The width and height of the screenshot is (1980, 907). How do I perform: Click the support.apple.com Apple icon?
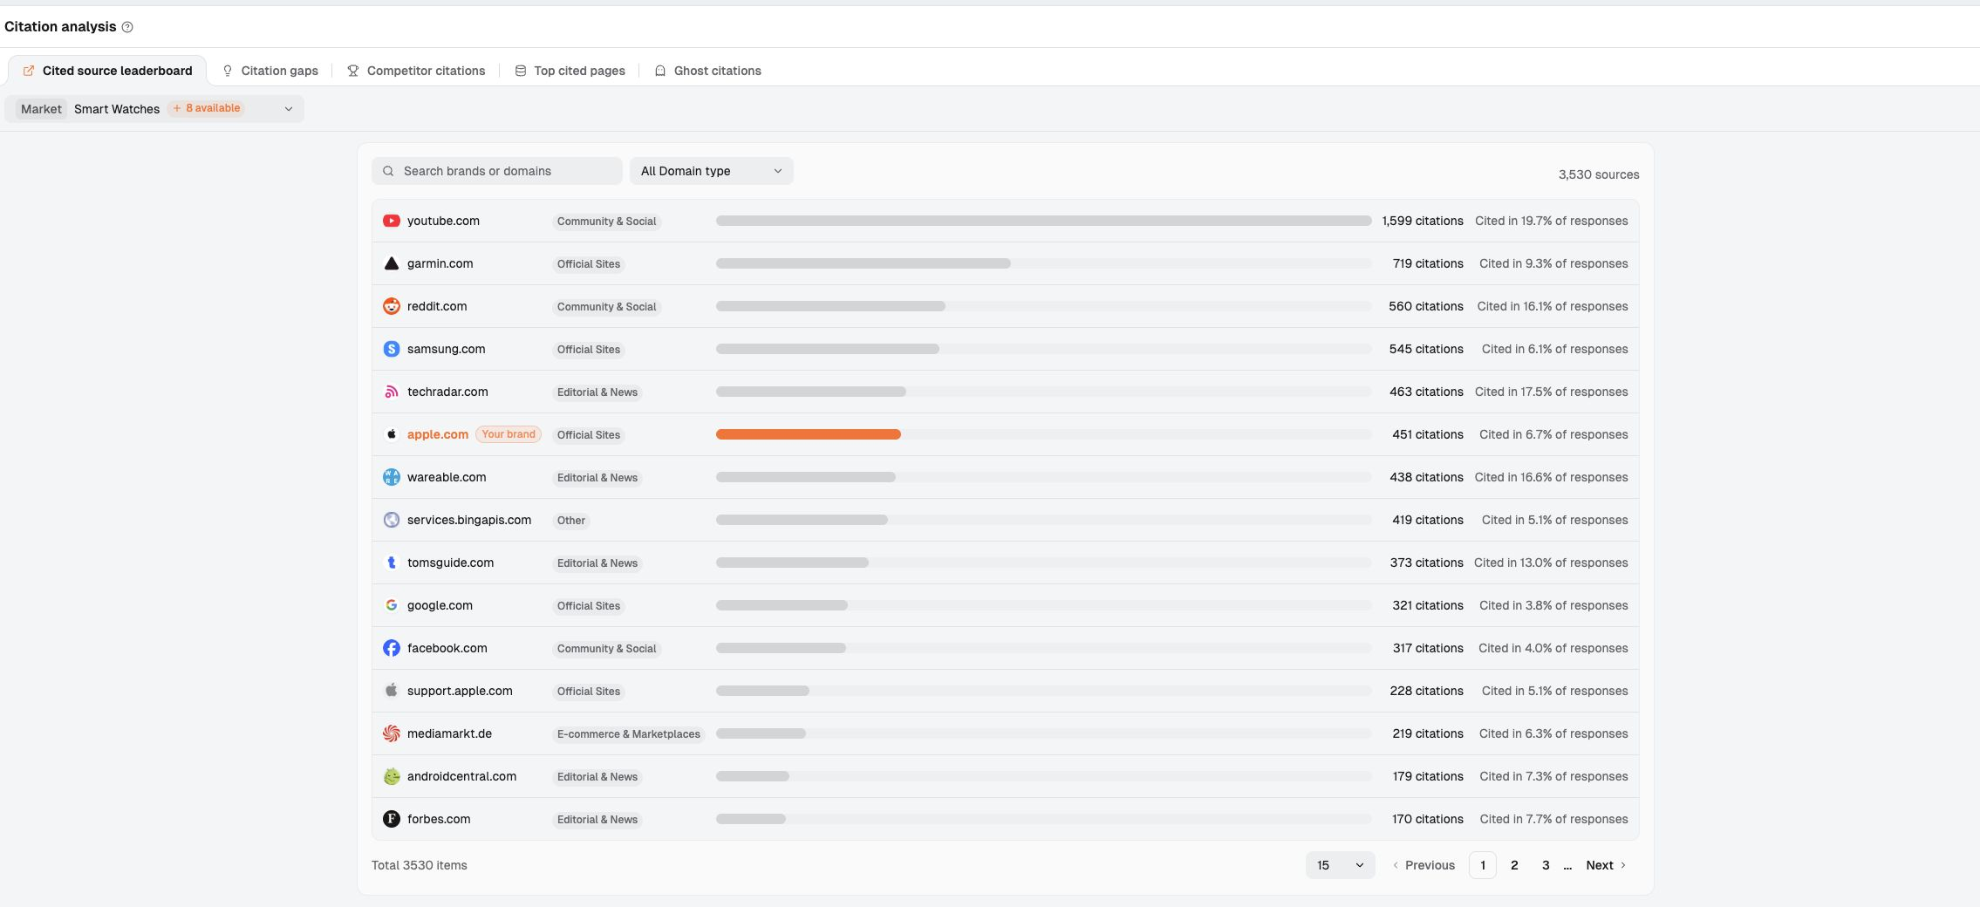[x=392, y=691]
